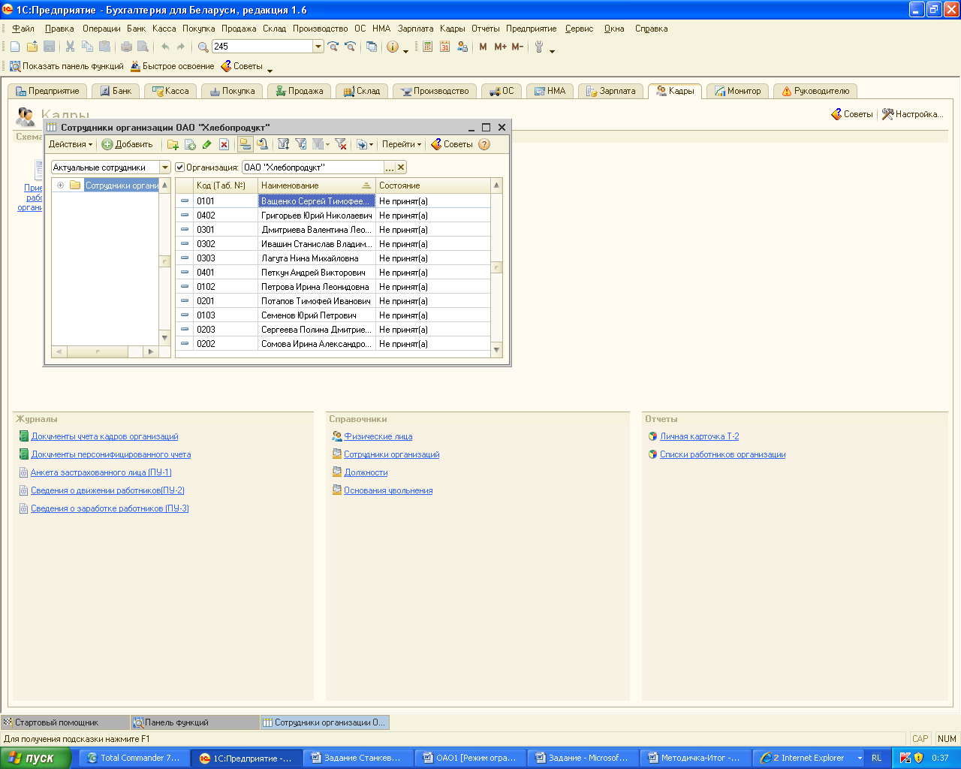The height and width of the screenshot is (769, 961).
Task: Open the Действия dropdown menu
Action: (71, 144)
